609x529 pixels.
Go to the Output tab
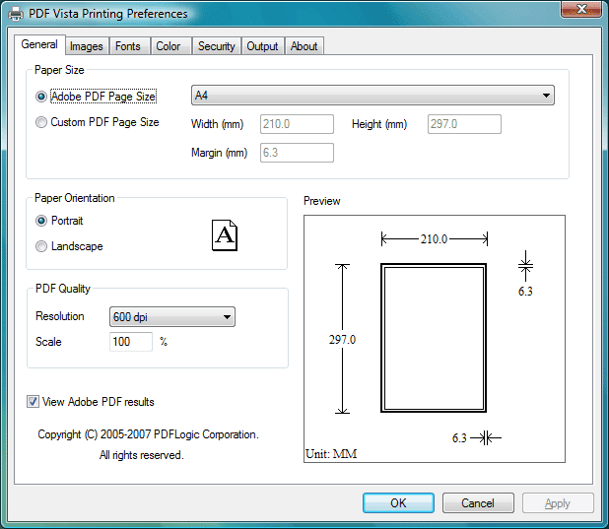coord(262,46)
